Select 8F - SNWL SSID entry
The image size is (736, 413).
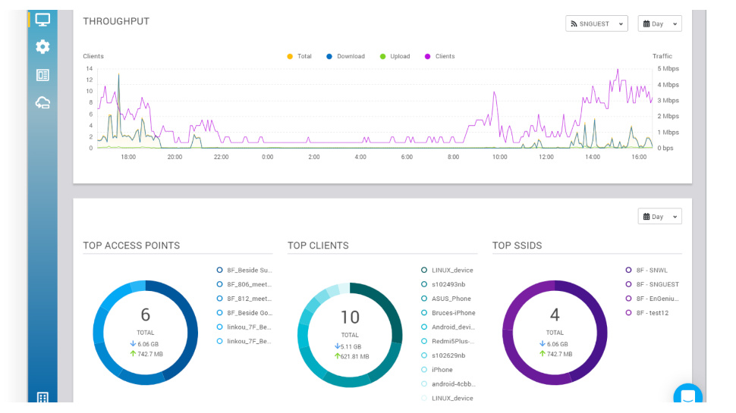pyautogui.click(x=646, y=270)
